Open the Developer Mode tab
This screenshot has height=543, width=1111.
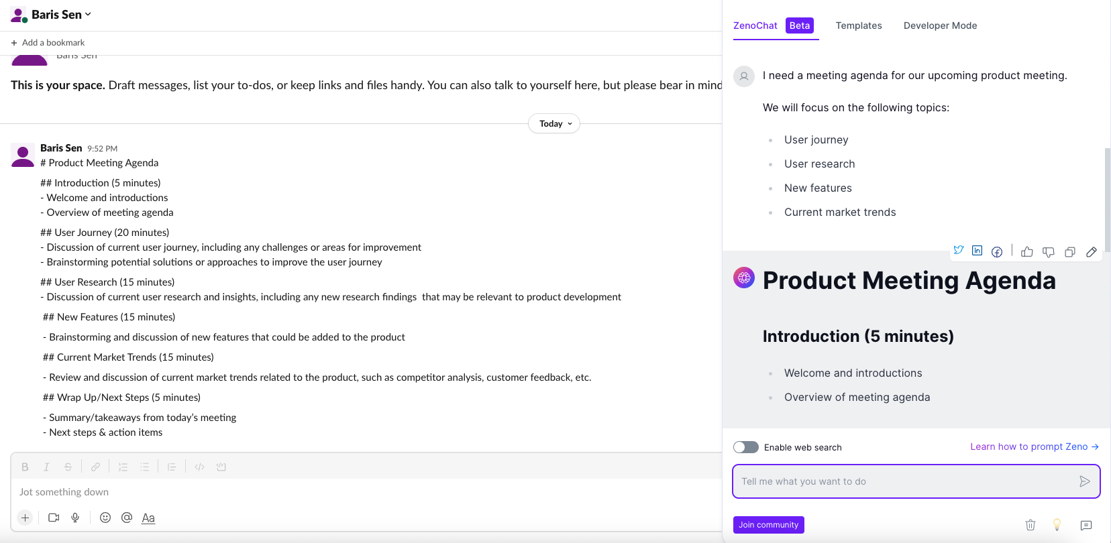[x=940, y=25]
